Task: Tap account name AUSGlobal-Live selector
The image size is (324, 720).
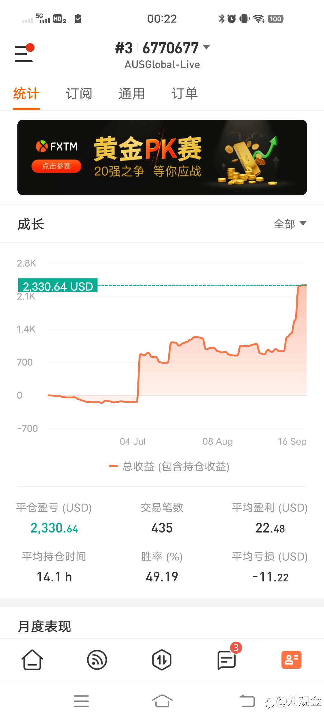Action: point(162,64)
